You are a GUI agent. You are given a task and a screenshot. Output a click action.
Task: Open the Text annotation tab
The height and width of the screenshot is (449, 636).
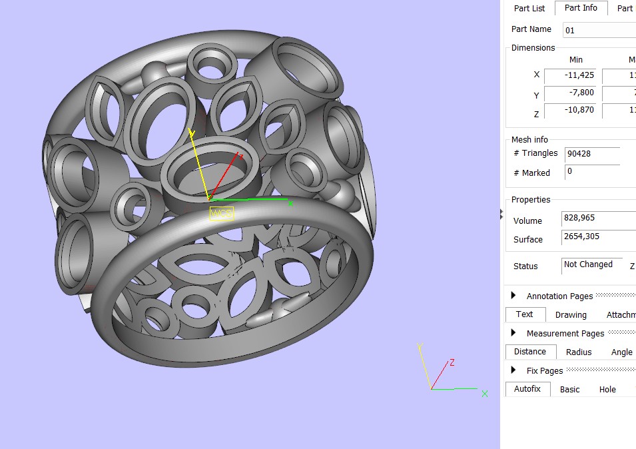pos(525,314)
